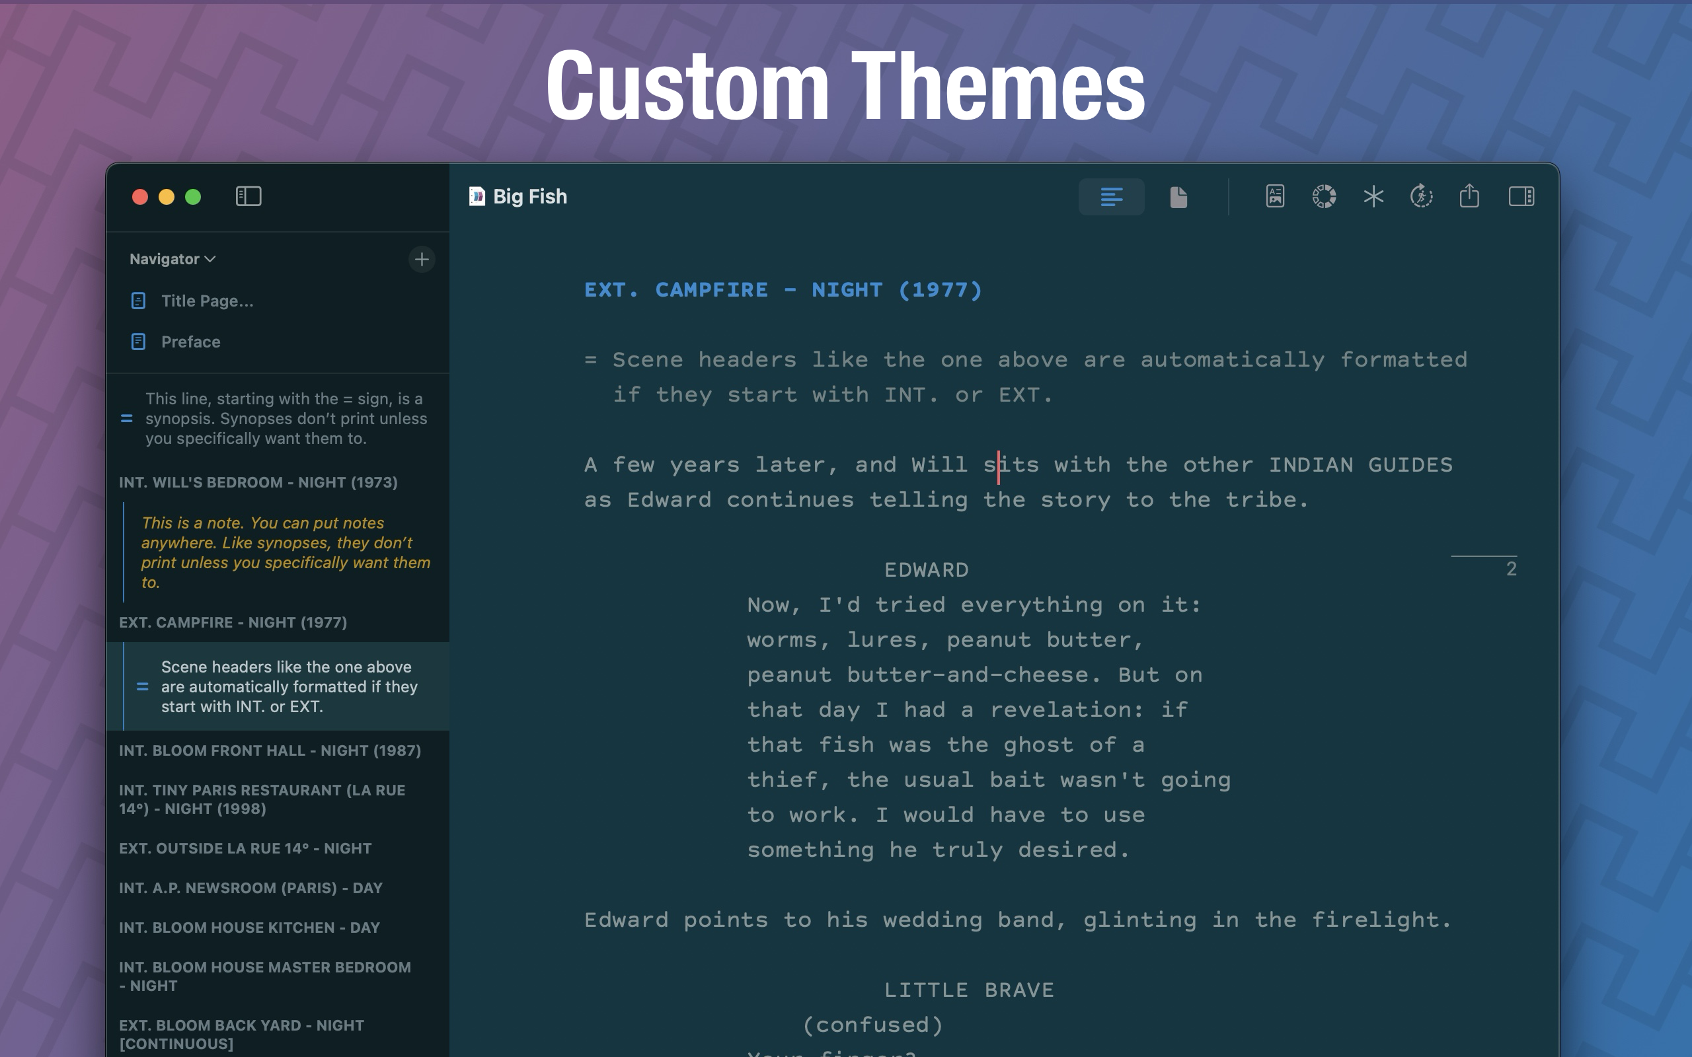Toggle the left sidebar panel icon
1692x1057 pixels.
pyautogui.click(x=249, y=196)
